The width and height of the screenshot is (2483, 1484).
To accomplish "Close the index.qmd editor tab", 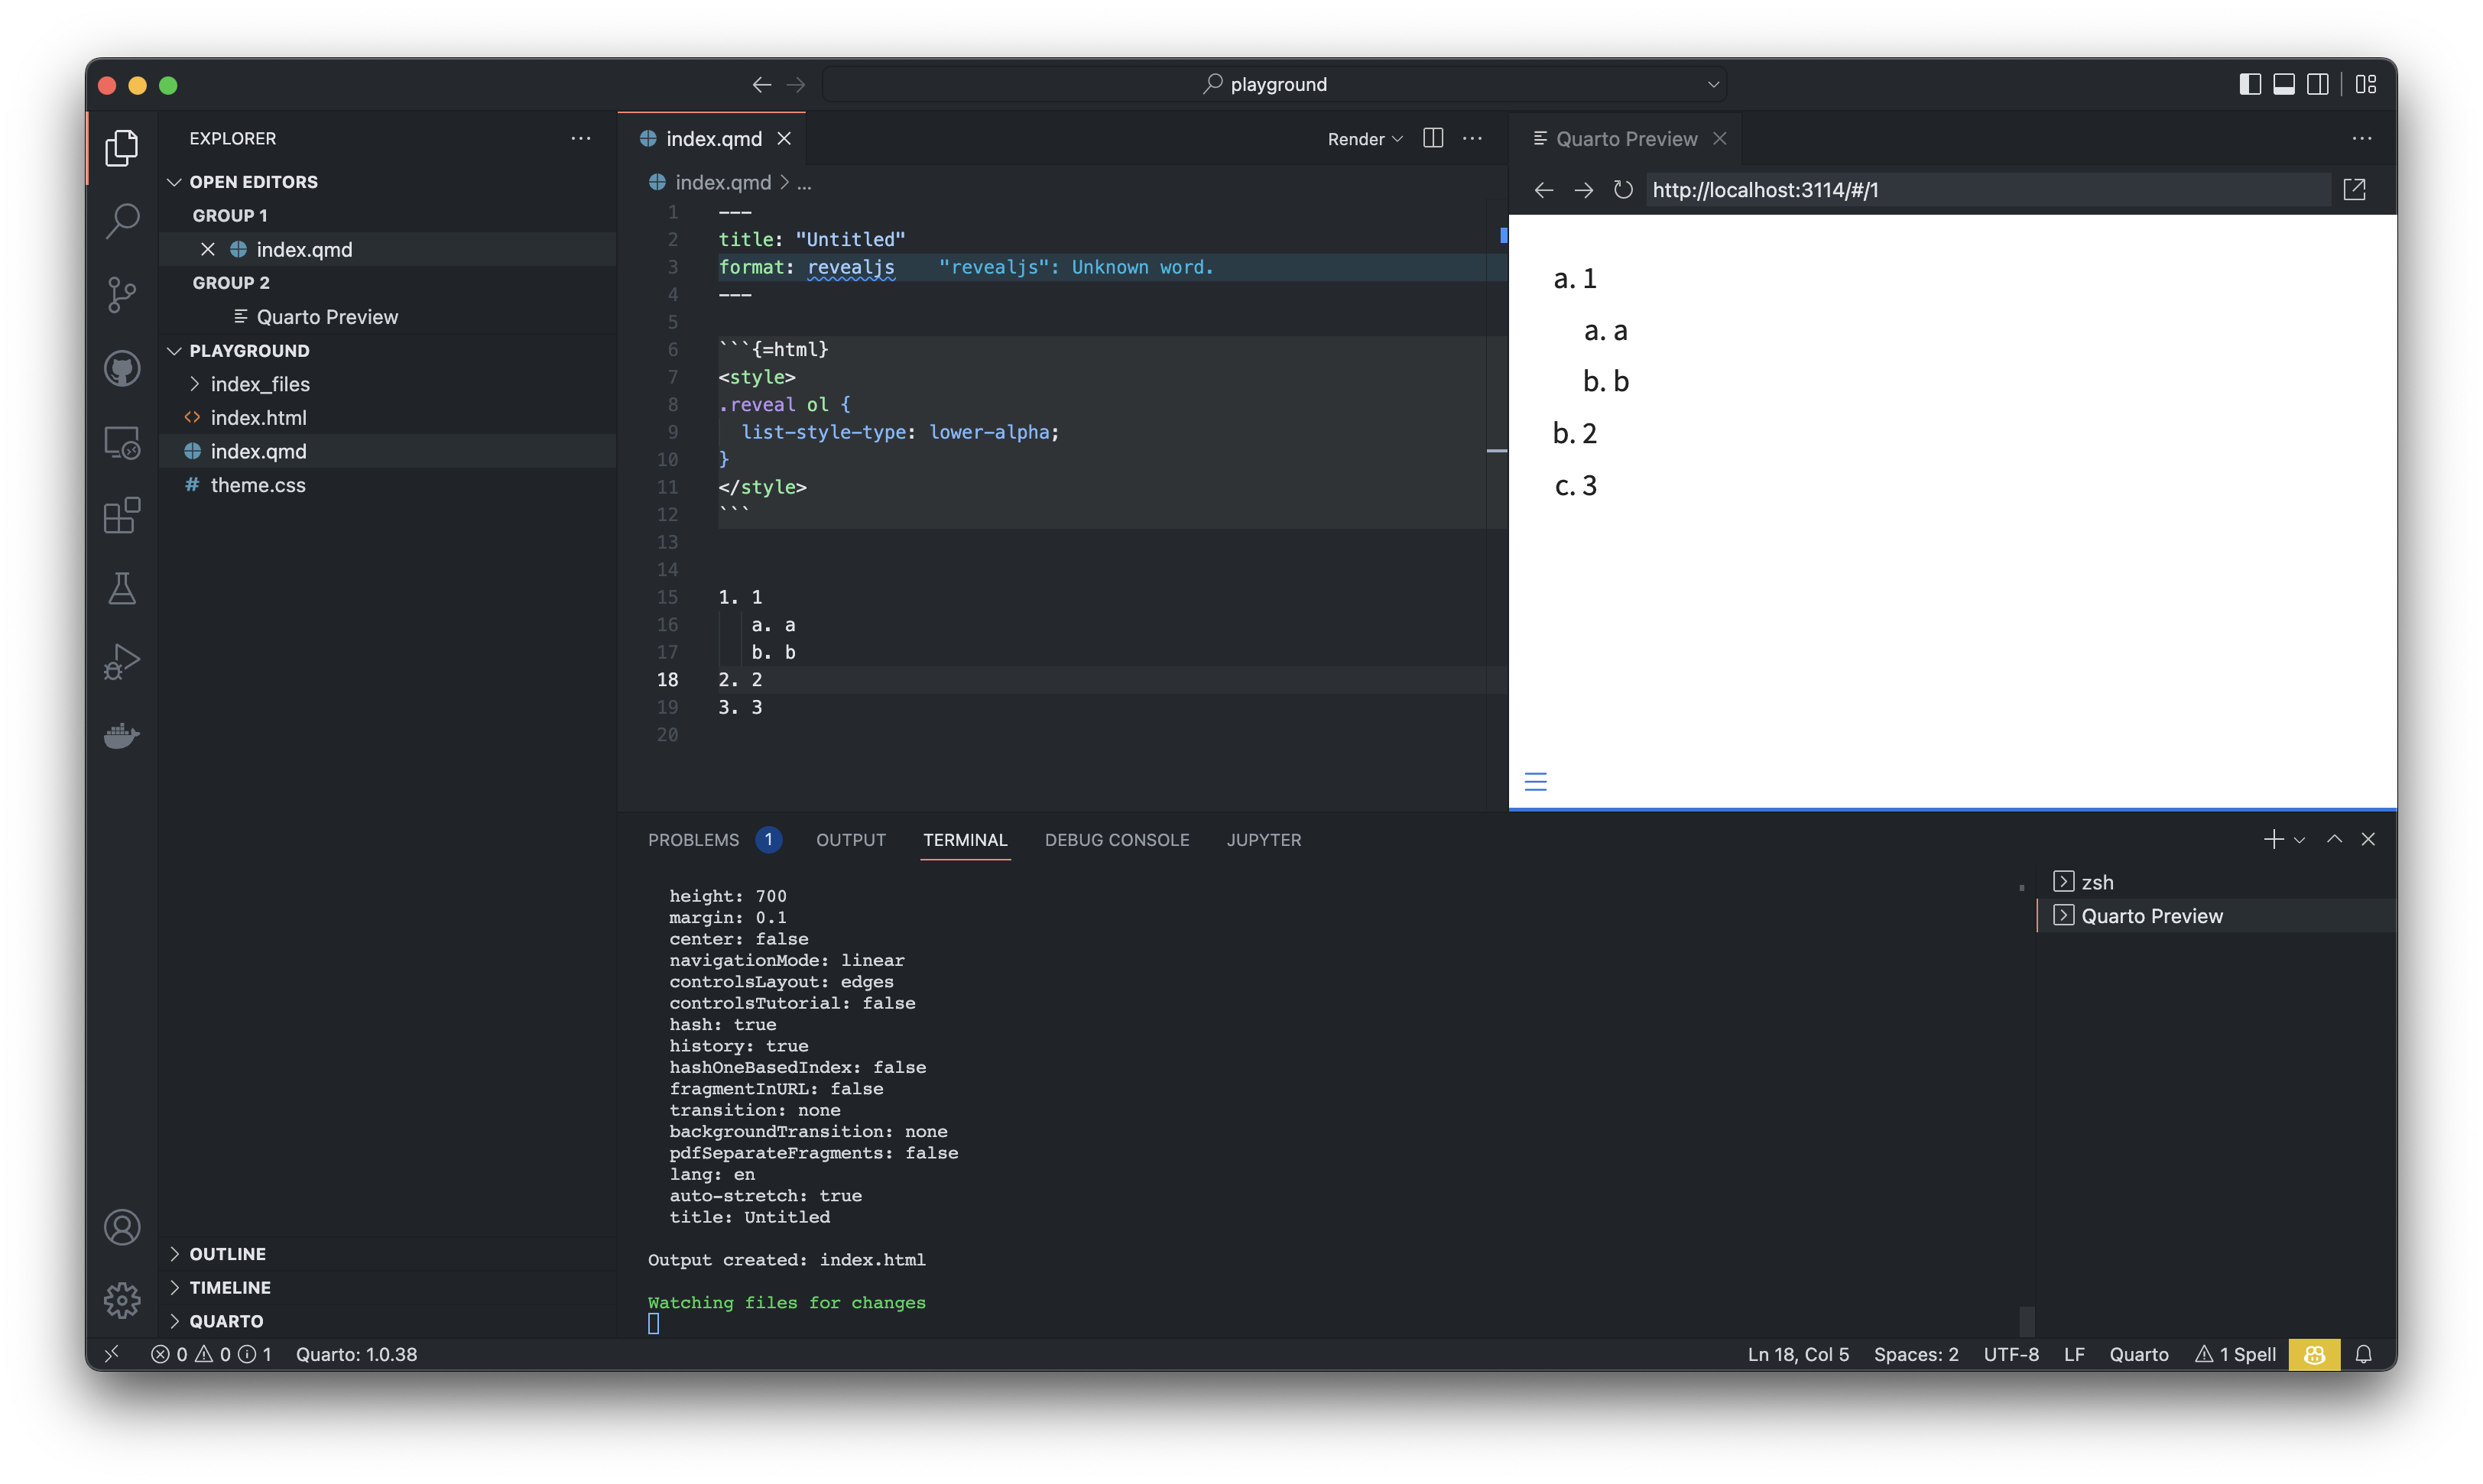I will [x=784, y=139].
